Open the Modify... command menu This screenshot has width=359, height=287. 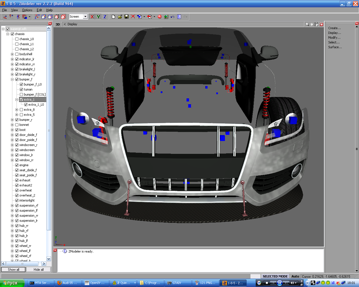click(x=334, y=38)
